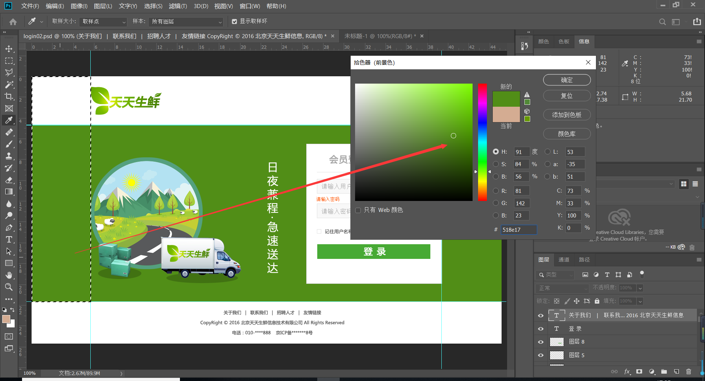
Task: Select the Path Selection tool
Action: click(9, 251)
